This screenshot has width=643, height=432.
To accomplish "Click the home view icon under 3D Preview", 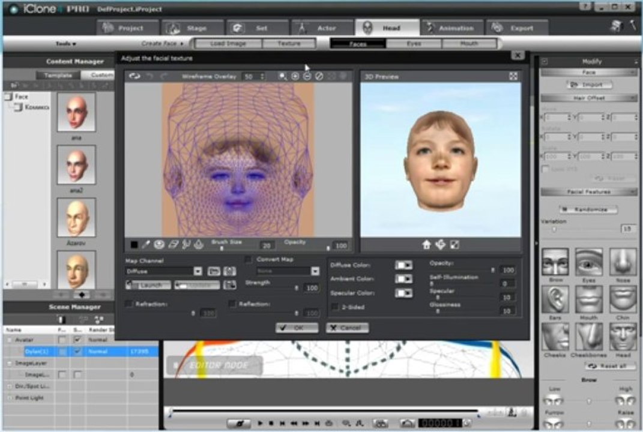I will coord(426,245).
